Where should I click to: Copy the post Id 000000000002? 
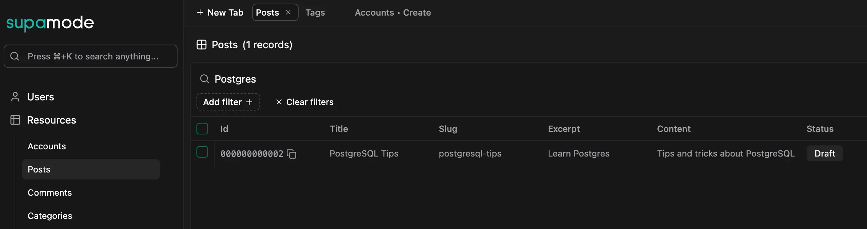click(x=291, y=154)
